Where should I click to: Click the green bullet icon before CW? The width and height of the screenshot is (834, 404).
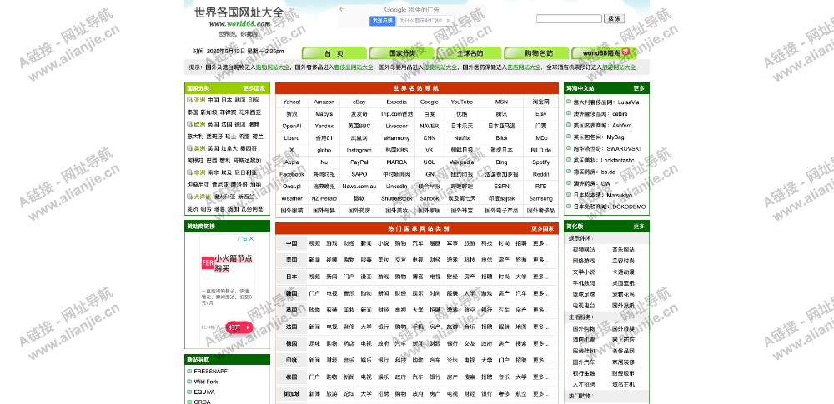pyautogui.click(x=569, y=183)
